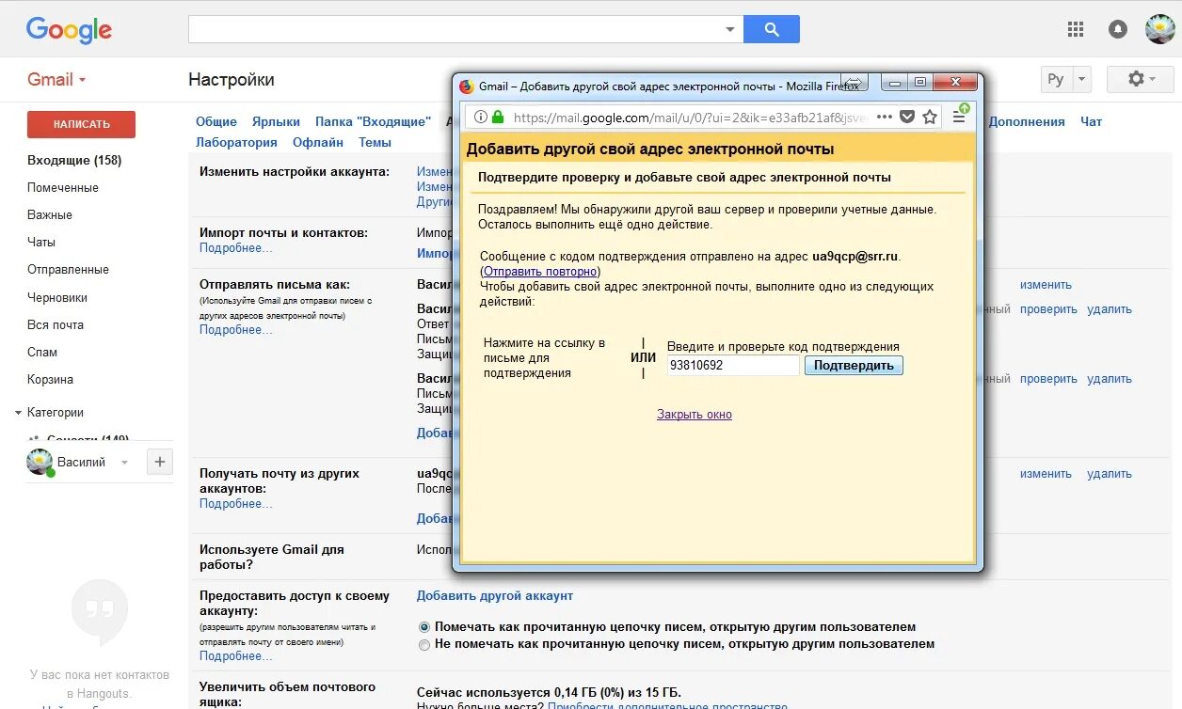Click the Google search input box
Image resolution: width=1182 pixels, height=709 pixels.
[x=456, y=29]
